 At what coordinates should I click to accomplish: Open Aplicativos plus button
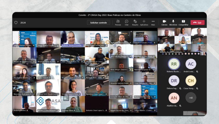tap(144, 22)
